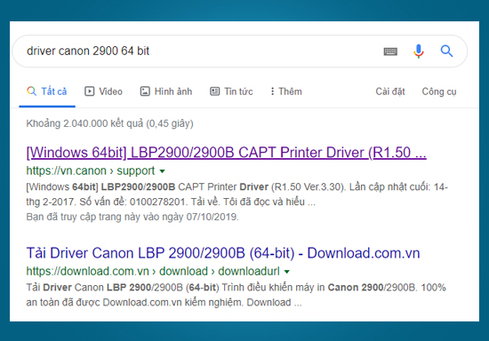The width and height of the screenshot is (489, 341).
Task: Expand the dropdown arrow beside vn.canon support
Action: pos(162,171)
